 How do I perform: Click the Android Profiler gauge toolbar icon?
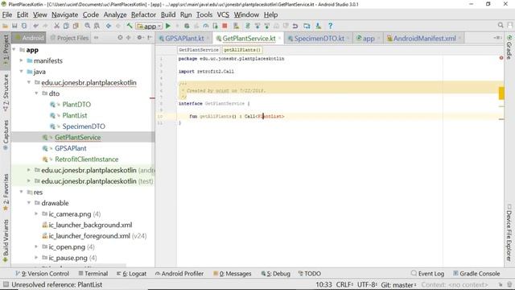point(206,26)
